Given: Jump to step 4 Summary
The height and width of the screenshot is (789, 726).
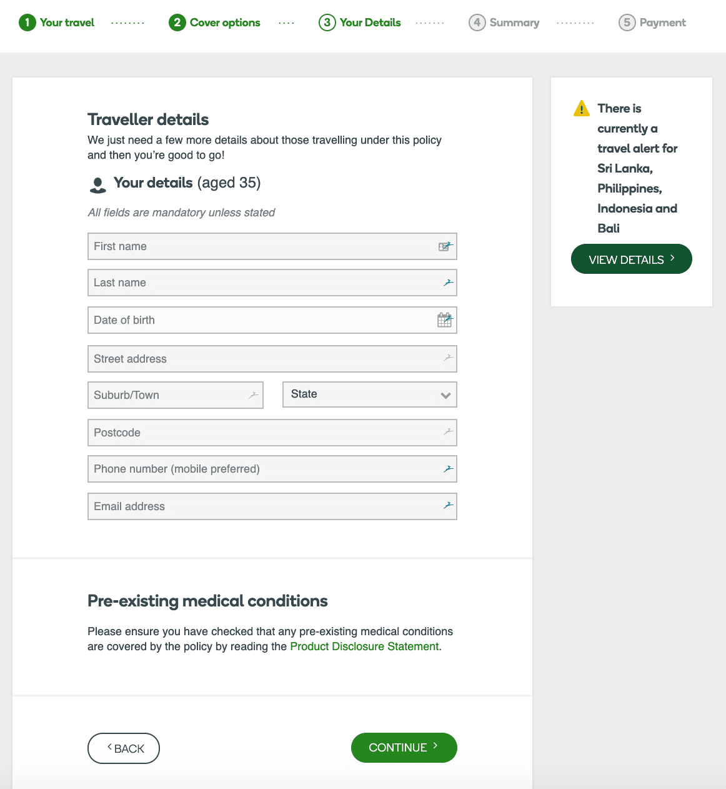Looking at the screenshot, I should [504, 23].
